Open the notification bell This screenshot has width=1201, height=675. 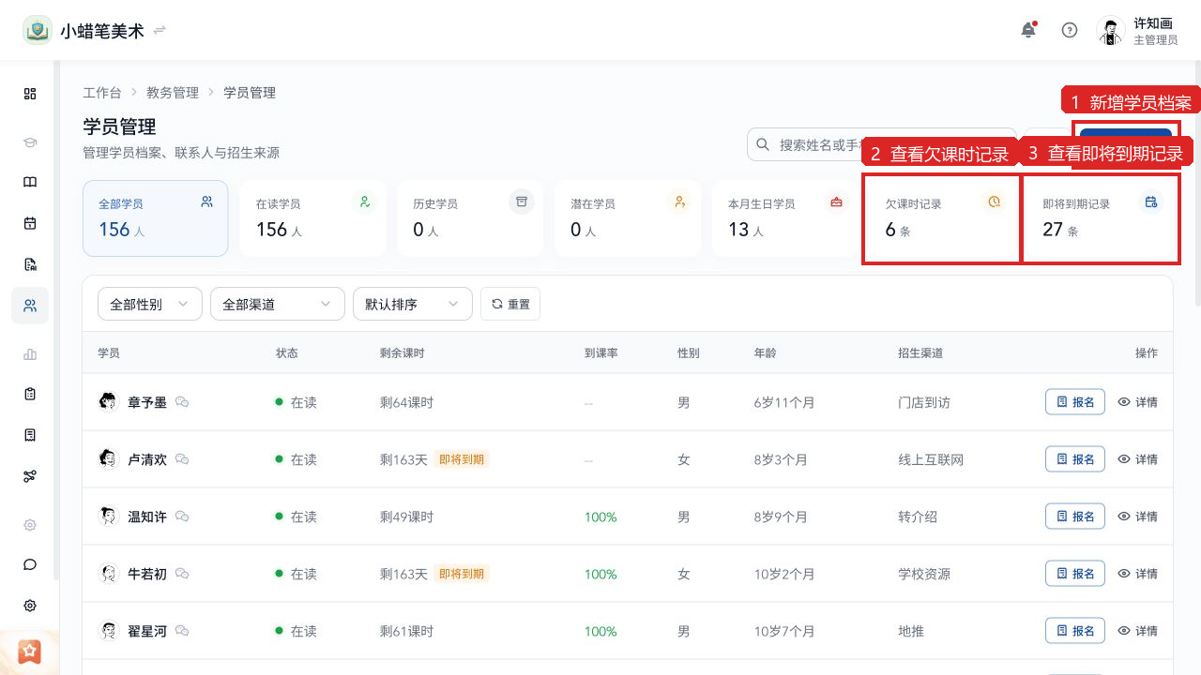coord(1028,30)
